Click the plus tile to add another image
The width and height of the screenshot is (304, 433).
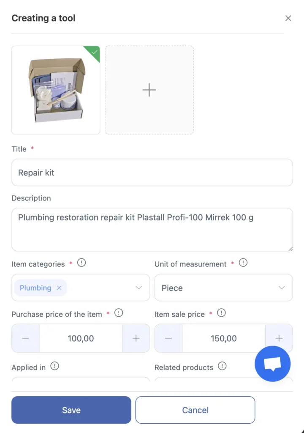[149, 90]
